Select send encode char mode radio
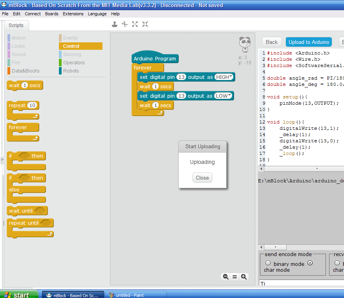The width and height of the screenshot is (344, 298). [310, 263]
